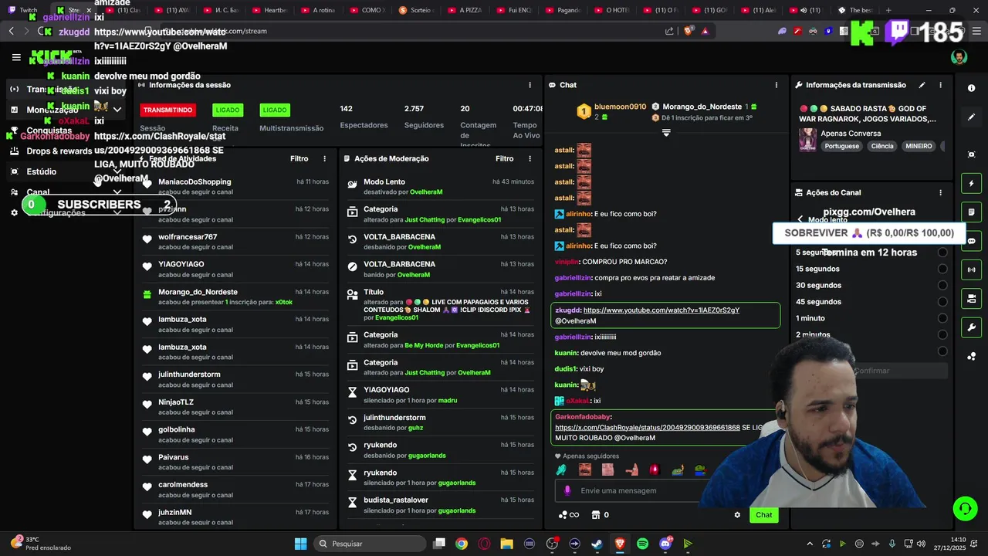
Task: Open the shop icon below chat input
Action: coord(596,515)
